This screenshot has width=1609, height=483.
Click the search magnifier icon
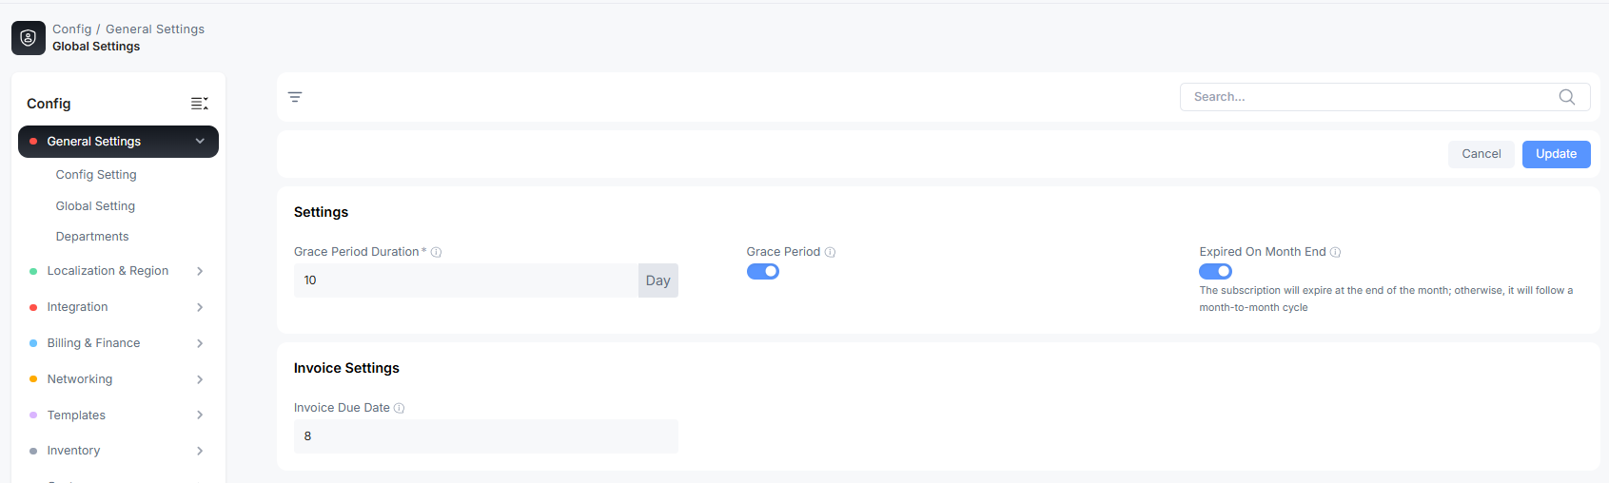click(x=1567, y=97)
